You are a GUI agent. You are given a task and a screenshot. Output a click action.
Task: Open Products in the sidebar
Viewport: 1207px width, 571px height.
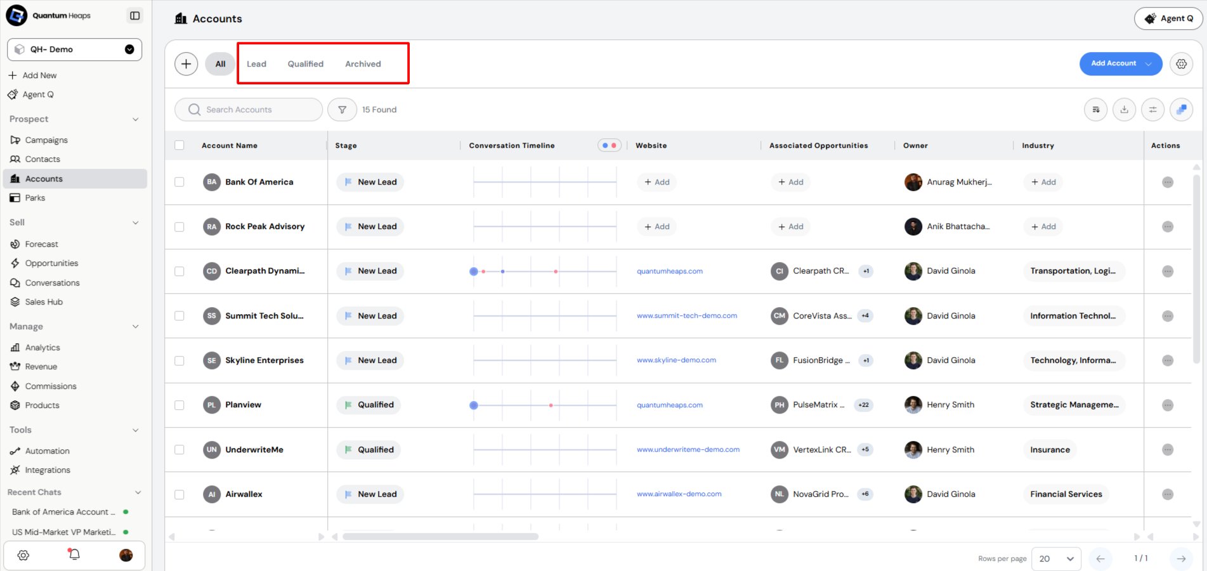[x=42, y=405]
